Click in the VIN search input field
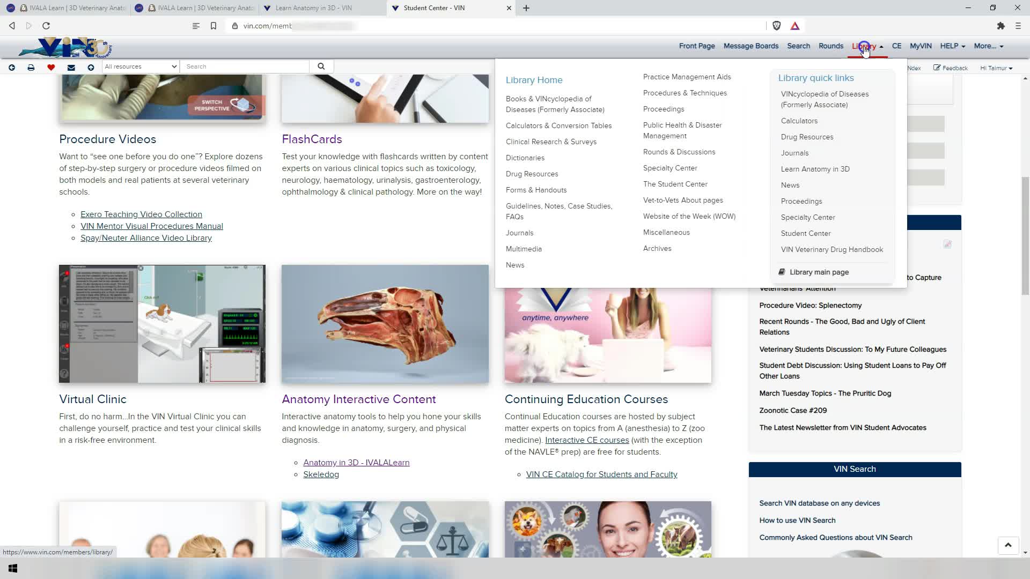 pyautogui.click(x=244, y=66)
